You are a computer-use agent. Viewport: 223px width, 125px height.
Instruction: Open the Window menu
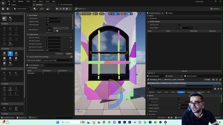tap(21, 1)
